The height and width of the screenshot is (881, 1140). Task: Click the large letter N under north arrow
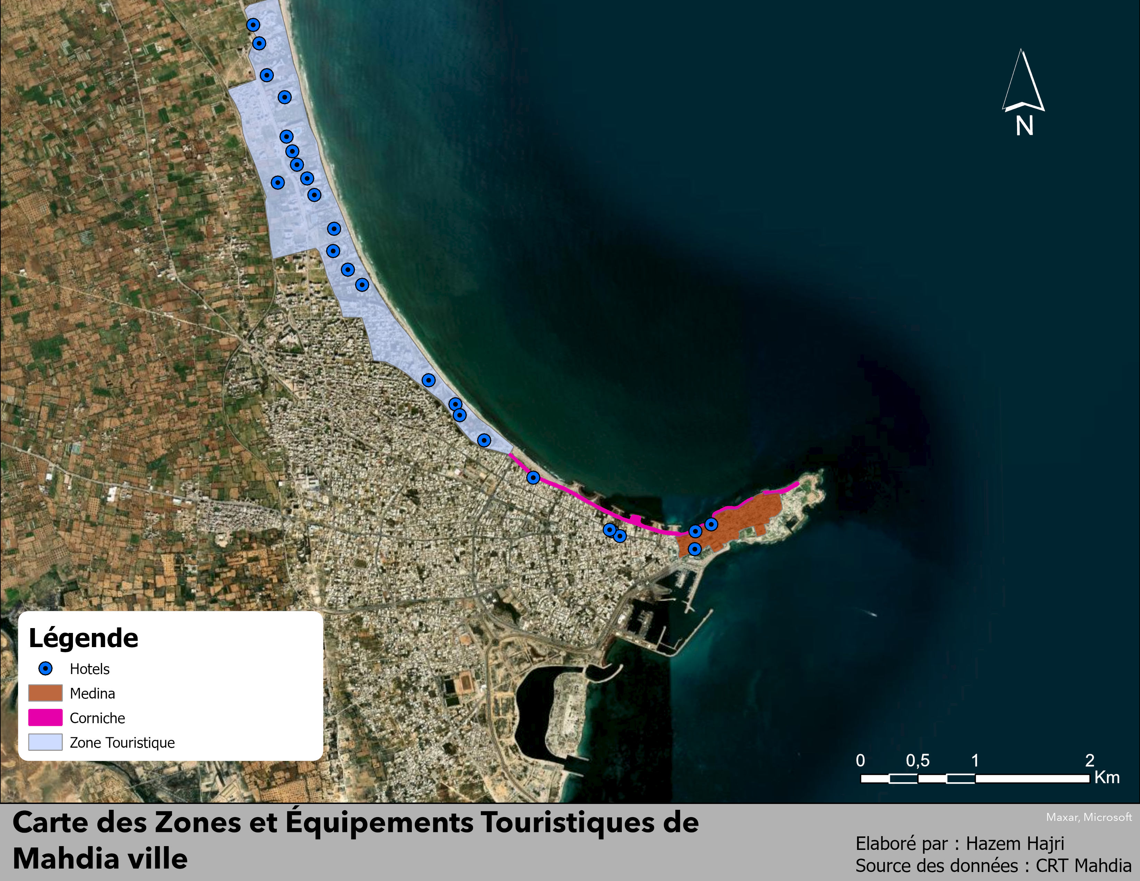[1025, 126]
